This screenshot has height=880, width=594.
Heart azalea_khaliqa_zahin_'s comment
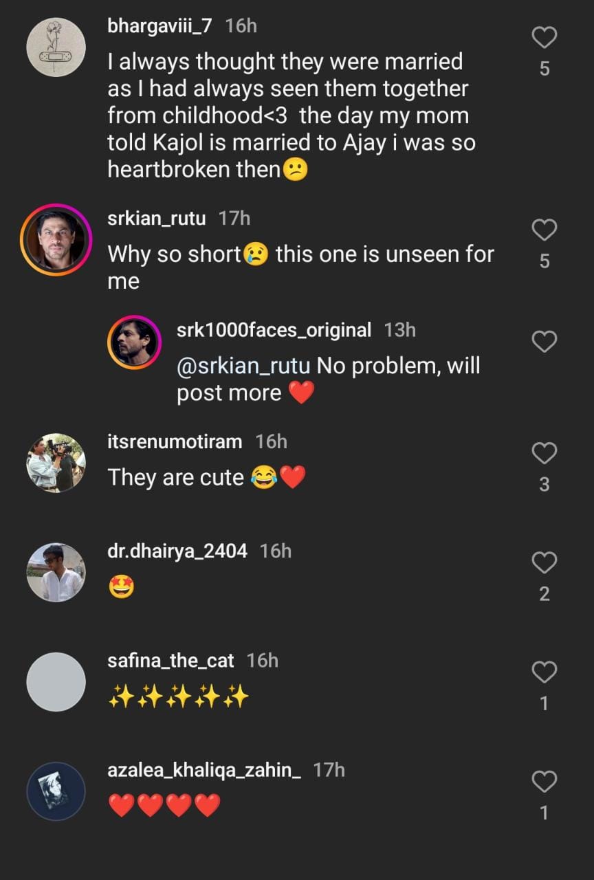pos(544,782)
